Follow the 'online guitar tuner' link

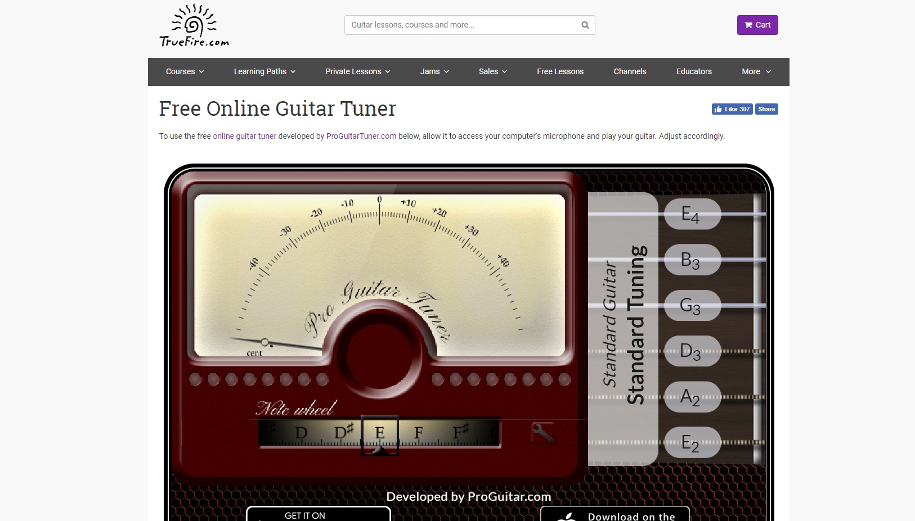click(245, 136)
